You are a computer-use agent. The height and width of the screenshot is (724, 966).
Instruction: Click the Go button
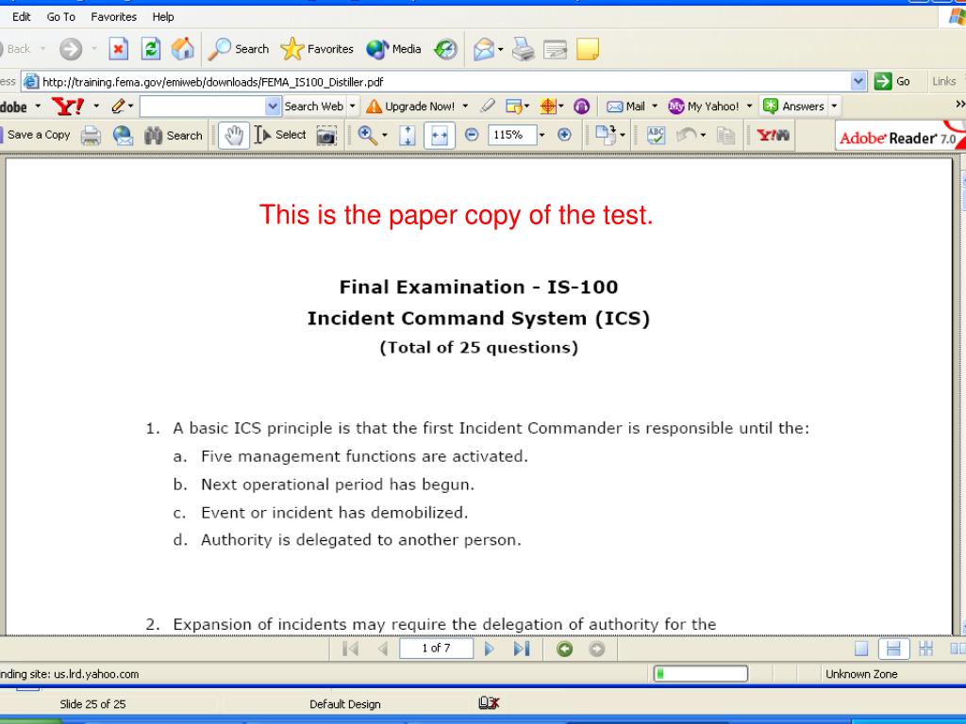(892, 81)
